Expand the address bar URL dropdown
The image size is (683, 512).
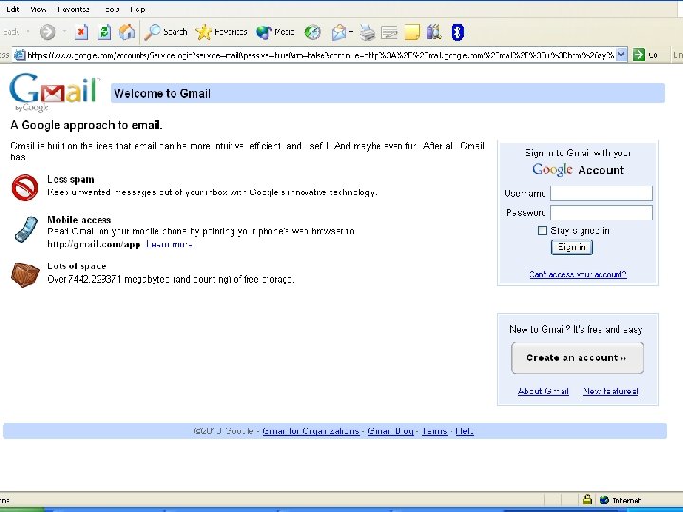(621, 54)
